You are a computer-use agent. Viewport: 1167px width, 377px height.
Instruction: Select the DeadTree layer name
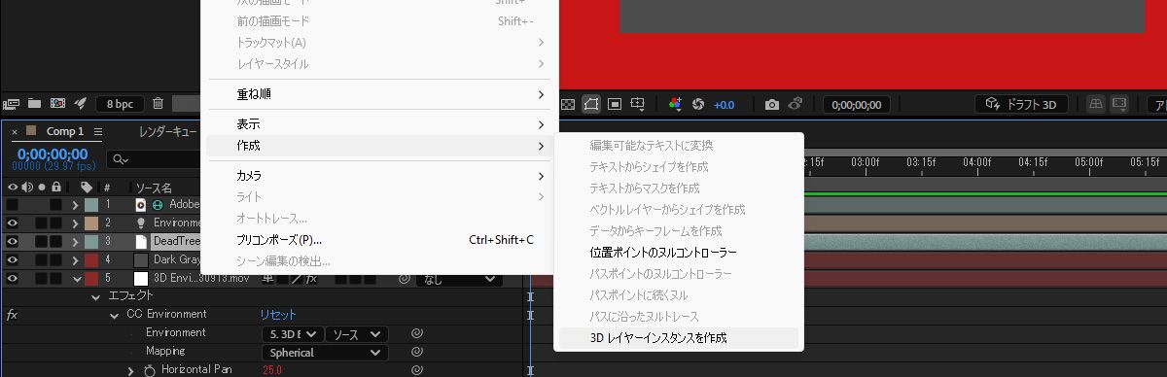tap(176, 241)
